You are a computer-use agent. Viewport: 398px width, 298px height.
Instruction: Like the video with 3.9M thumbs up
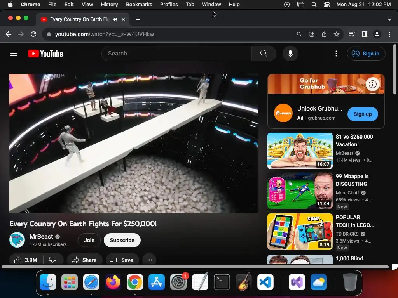click(x=26, y=260)
